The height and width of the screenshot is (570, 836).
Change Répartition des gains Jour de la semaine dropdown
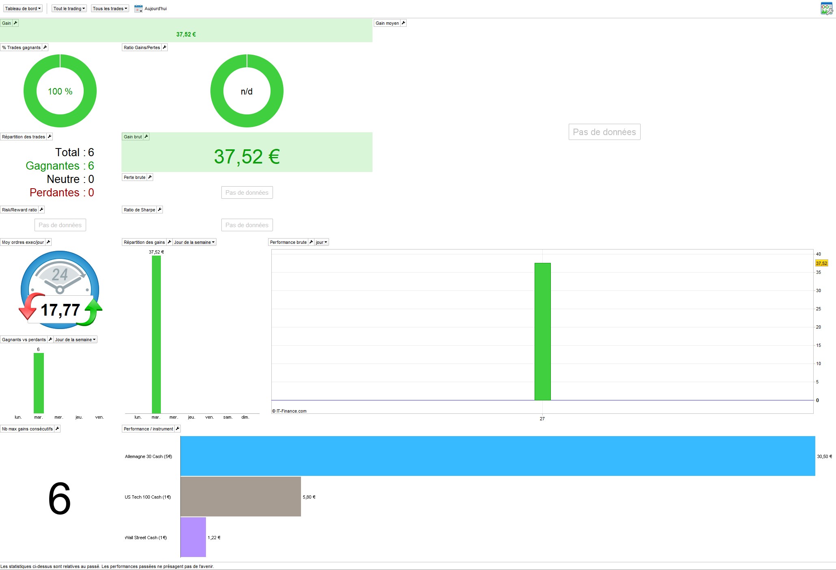194,242
